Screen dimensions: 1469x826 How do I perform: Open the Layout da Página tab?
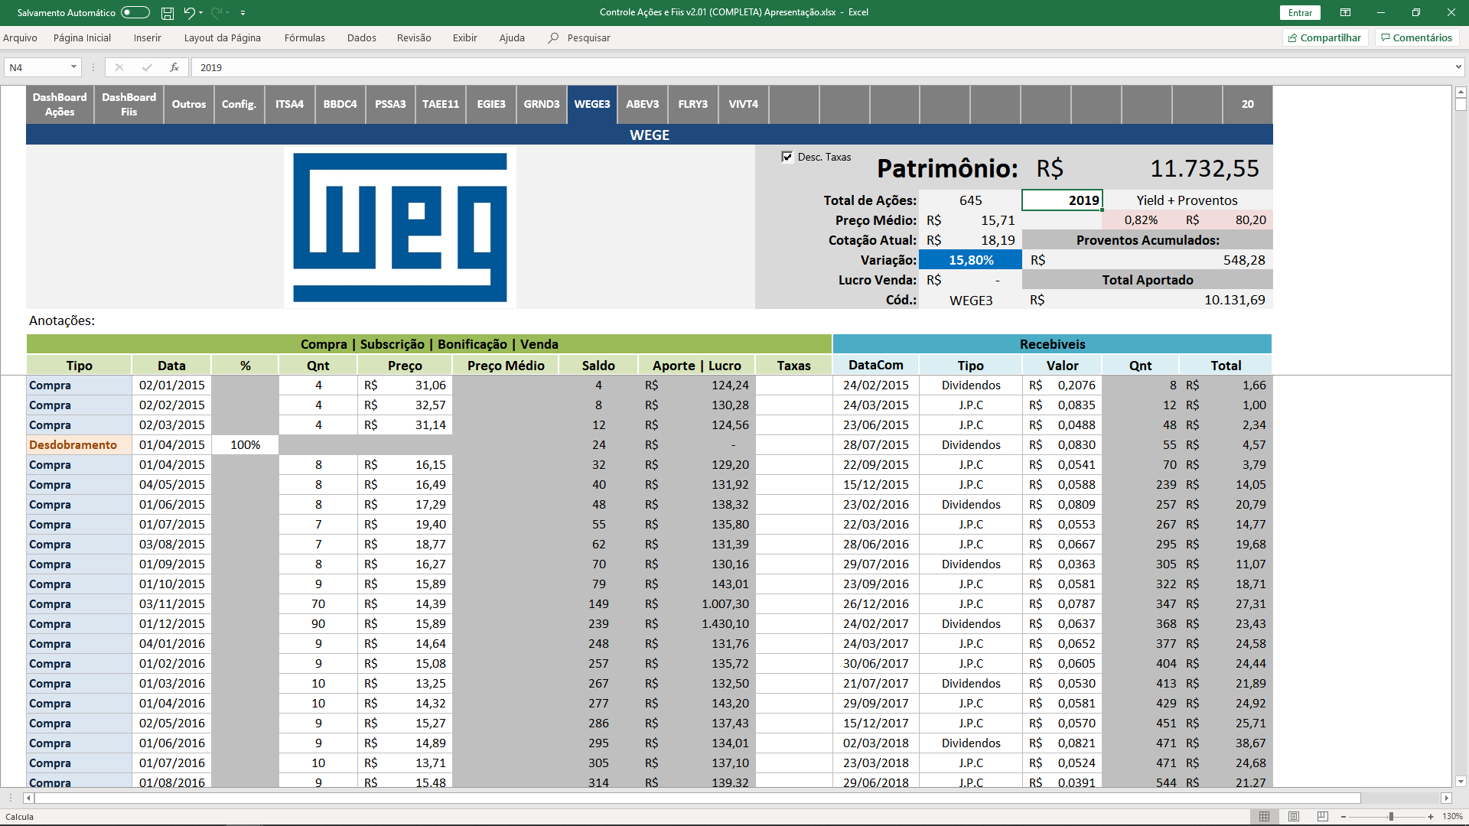(x=223, y=37)
